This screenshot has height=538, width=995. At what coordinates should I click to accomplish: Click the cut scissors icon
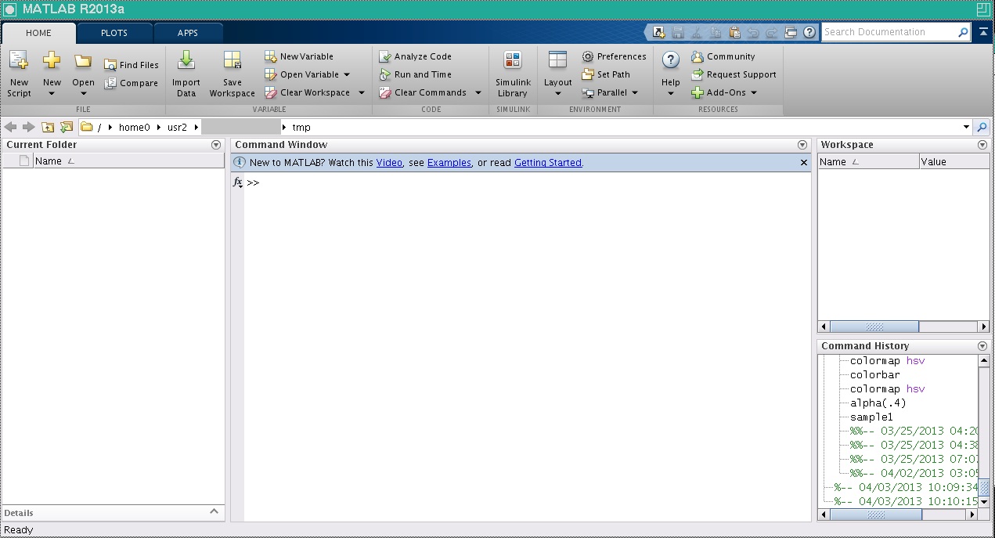(697, 32)
